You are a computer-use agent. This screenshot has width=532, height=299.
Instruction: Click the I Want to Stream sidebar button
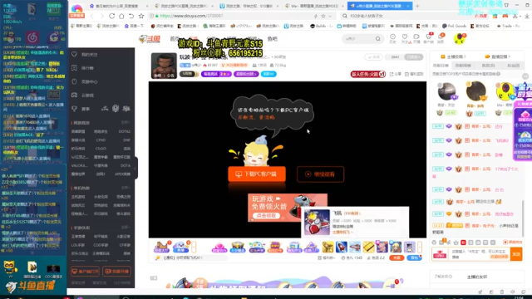pos(116,272)
